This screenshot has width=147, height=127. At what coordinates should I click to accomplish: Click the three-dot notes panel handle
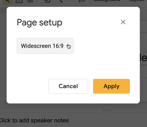coord(107,110)
